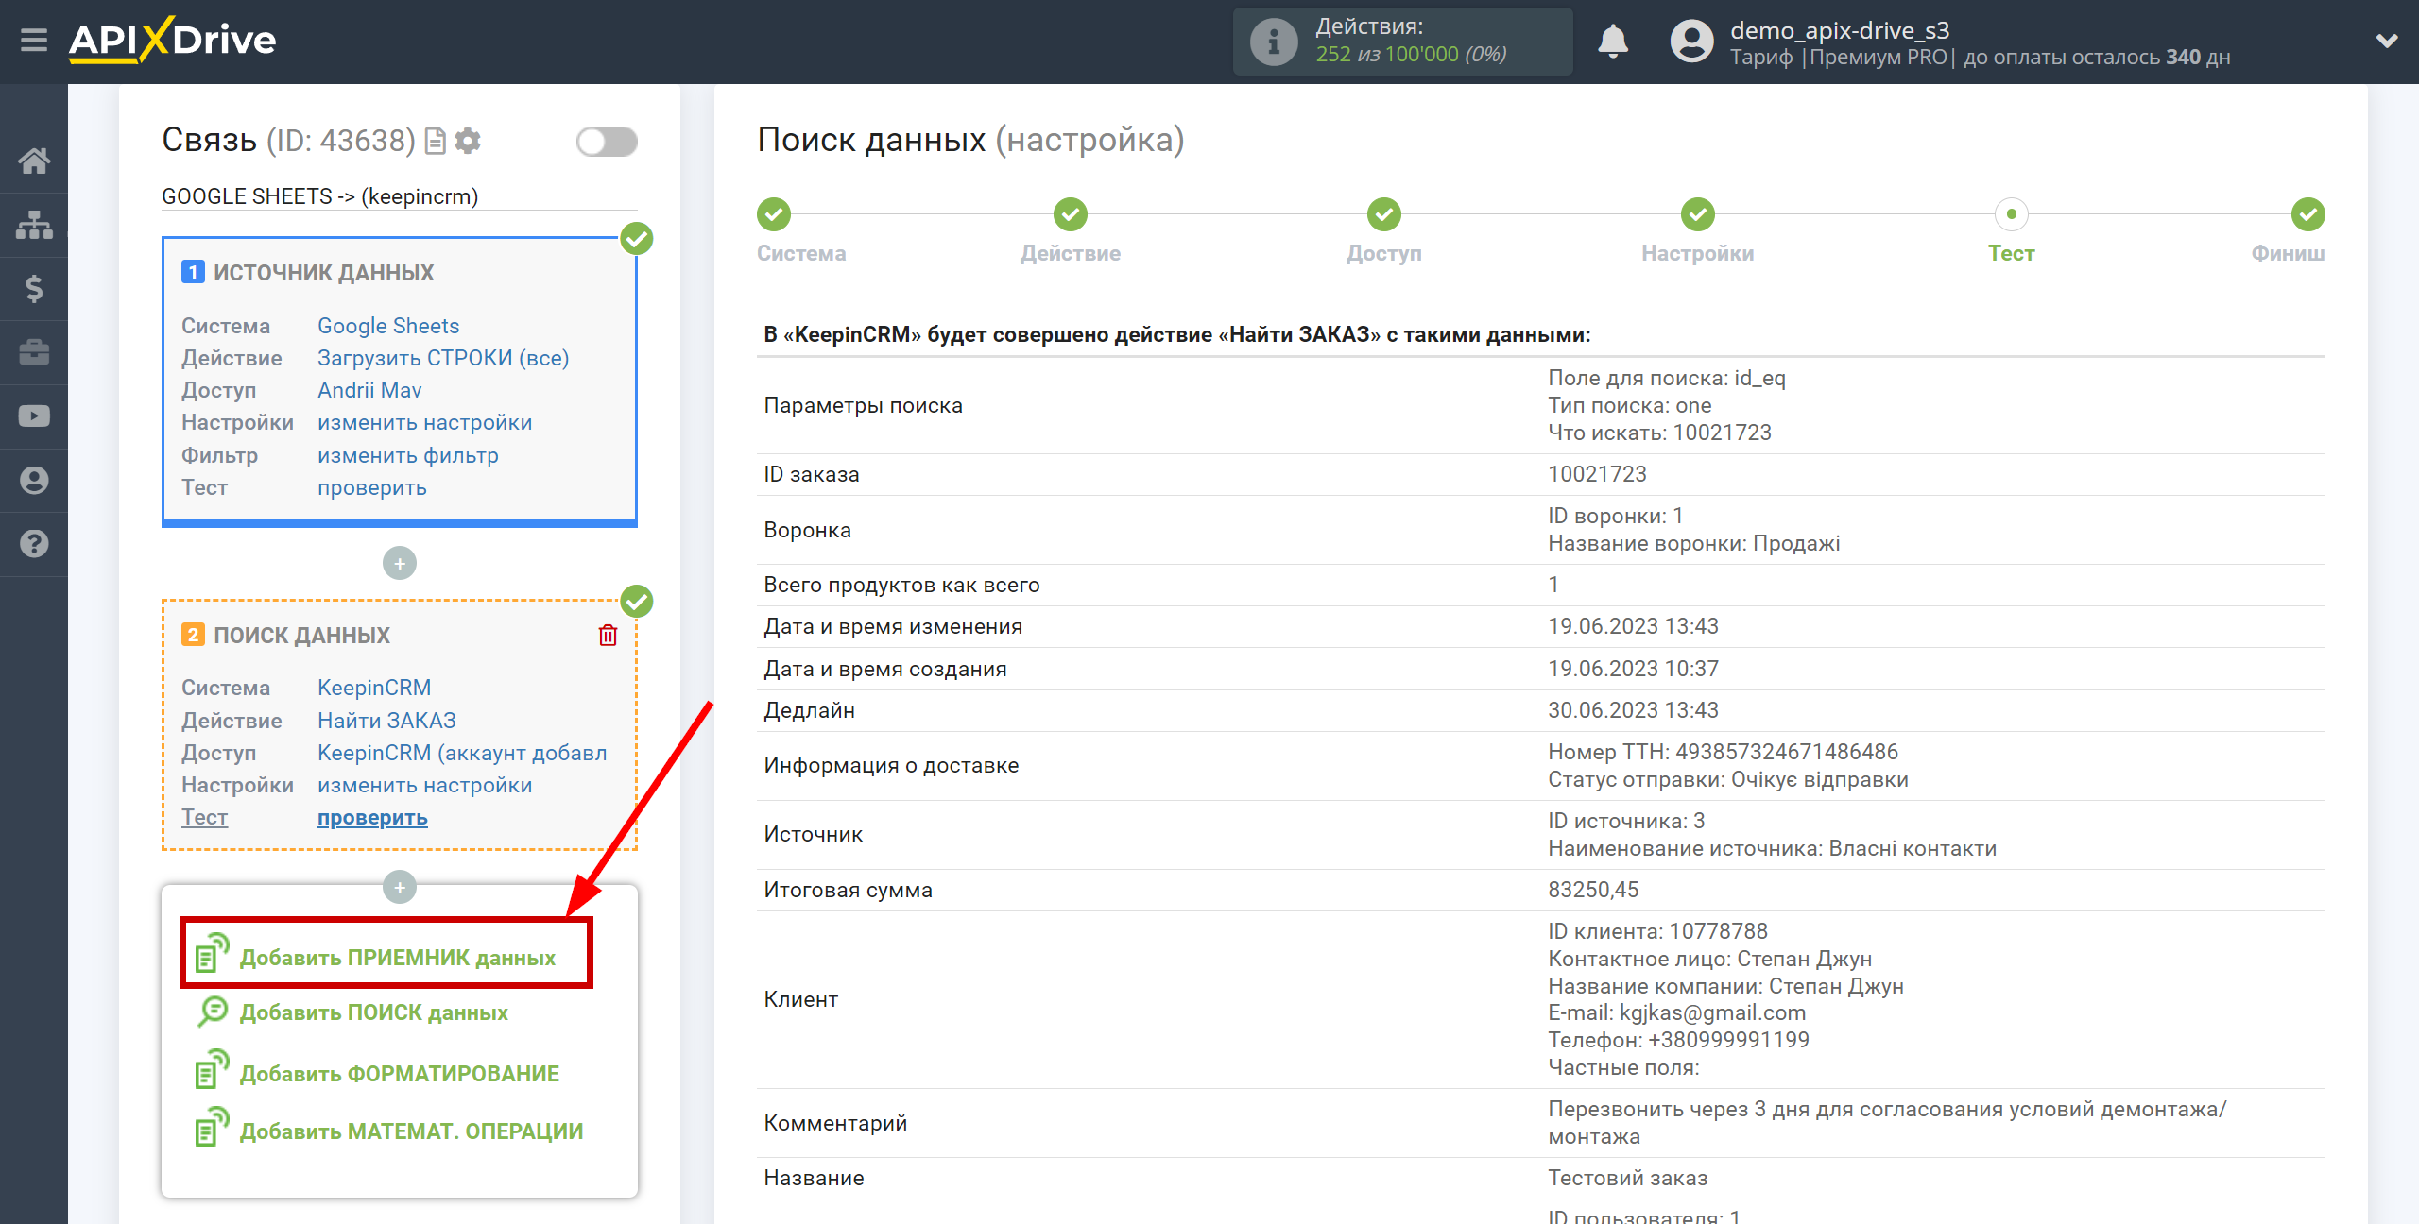
Task: Click Название value Тестовий заказ
Action: (x=1627, y=1178)
